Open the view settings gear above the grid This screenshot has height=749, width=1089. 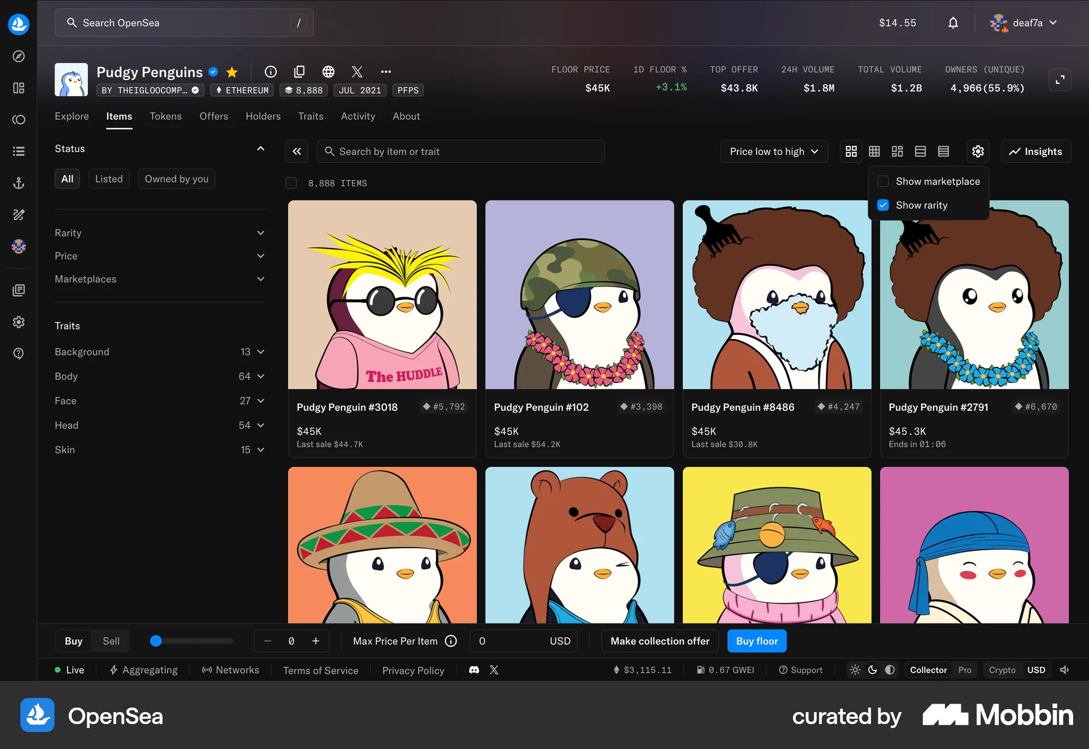pos(977,151)
